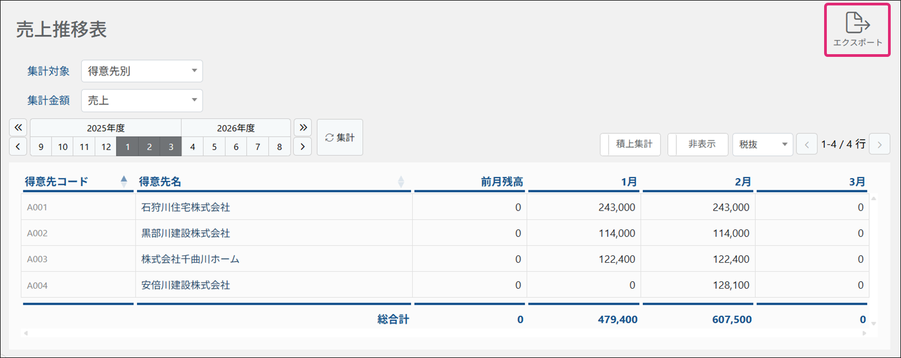901x358 pixels.
Task: Go to previous month with left chevron
Action: pos(18,147)
